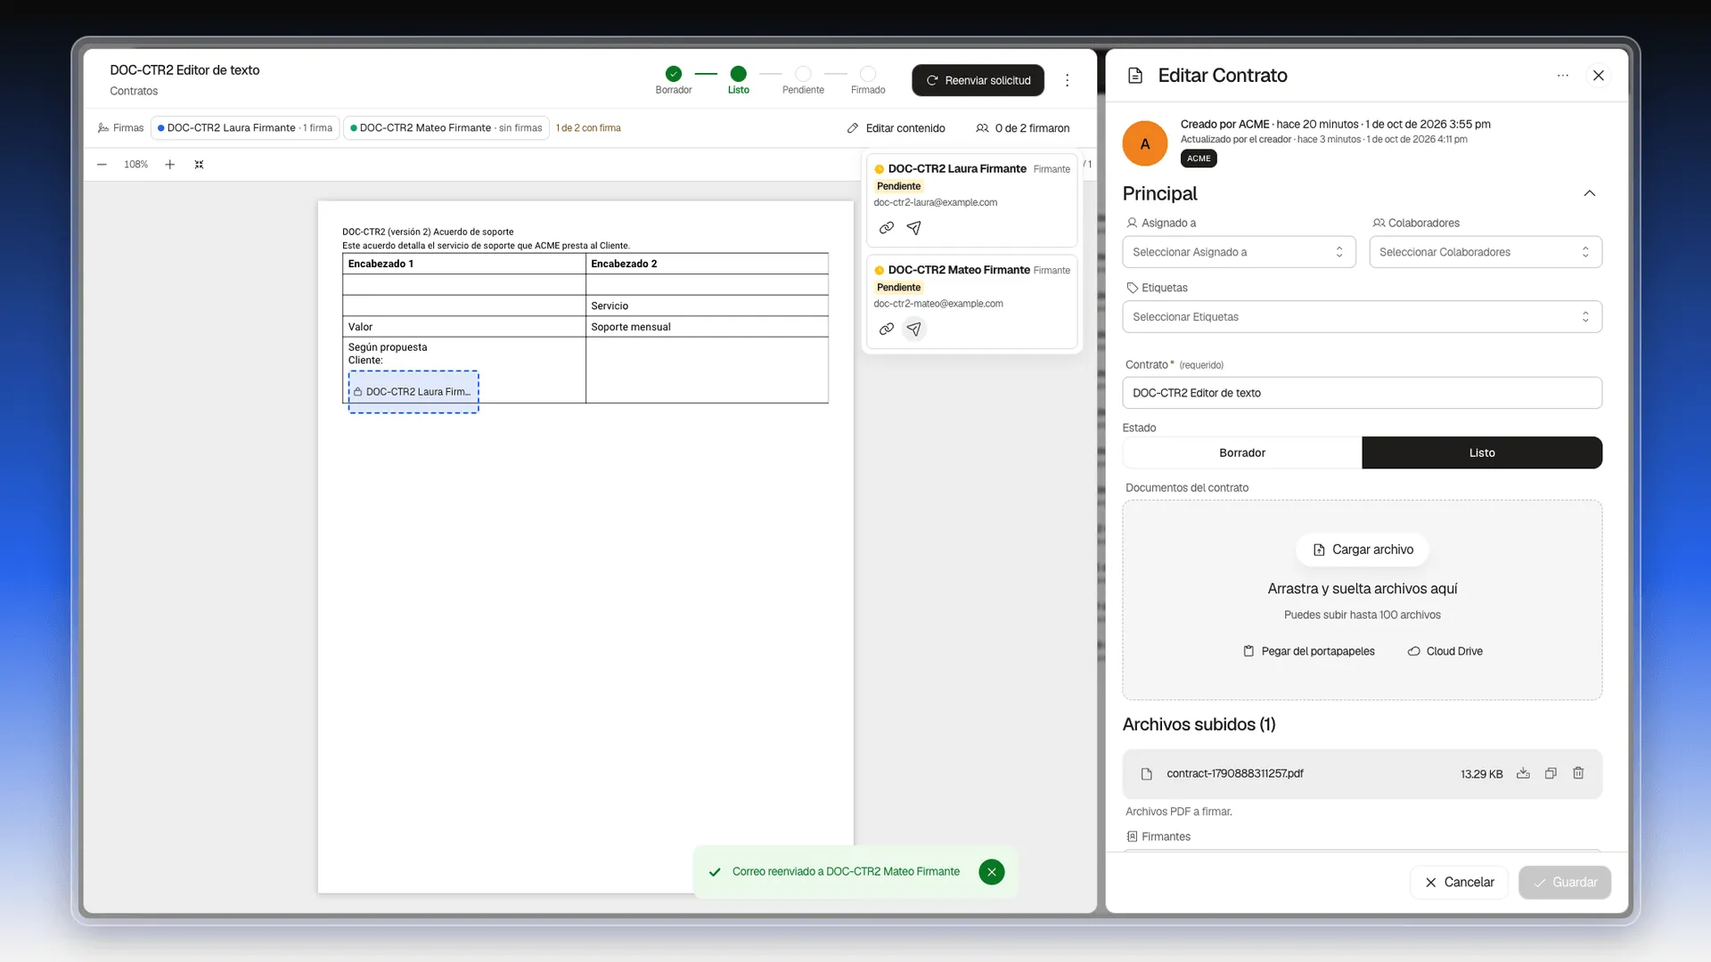Click the Firmado progress step

click(x=868, y=79)
